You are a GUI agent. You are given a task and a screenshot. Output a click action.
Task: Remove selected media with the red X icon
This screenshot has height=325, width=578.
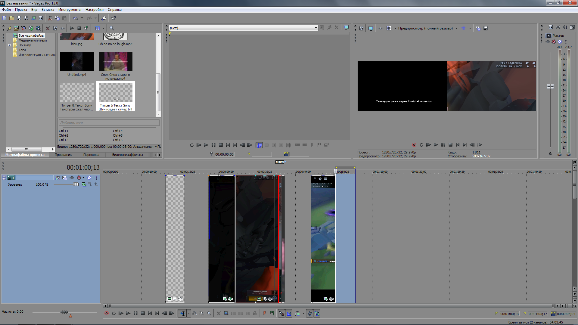48,28
